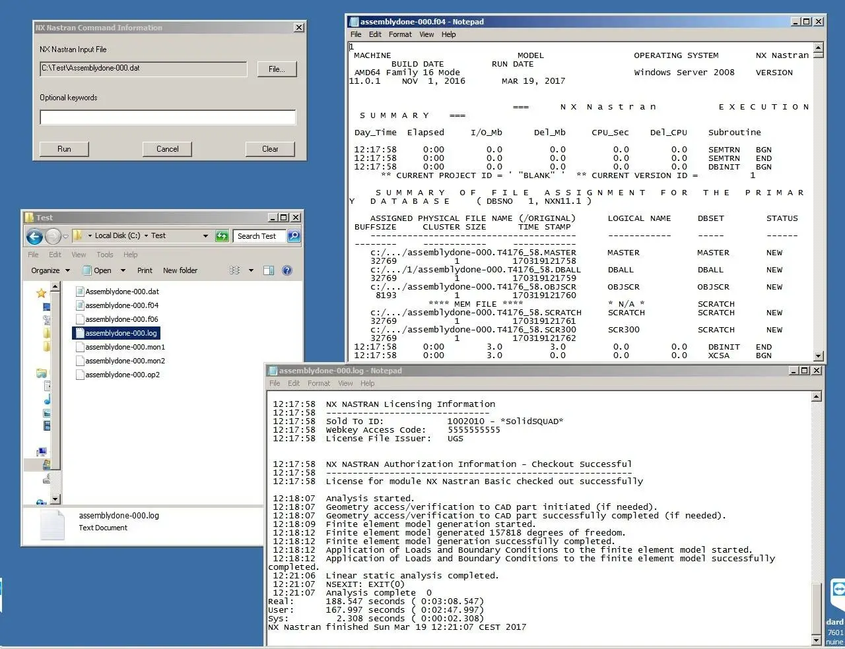Click notepad icon in log Notepad title bar
Screen dimensions: 845x649
[x=272, y=371]
